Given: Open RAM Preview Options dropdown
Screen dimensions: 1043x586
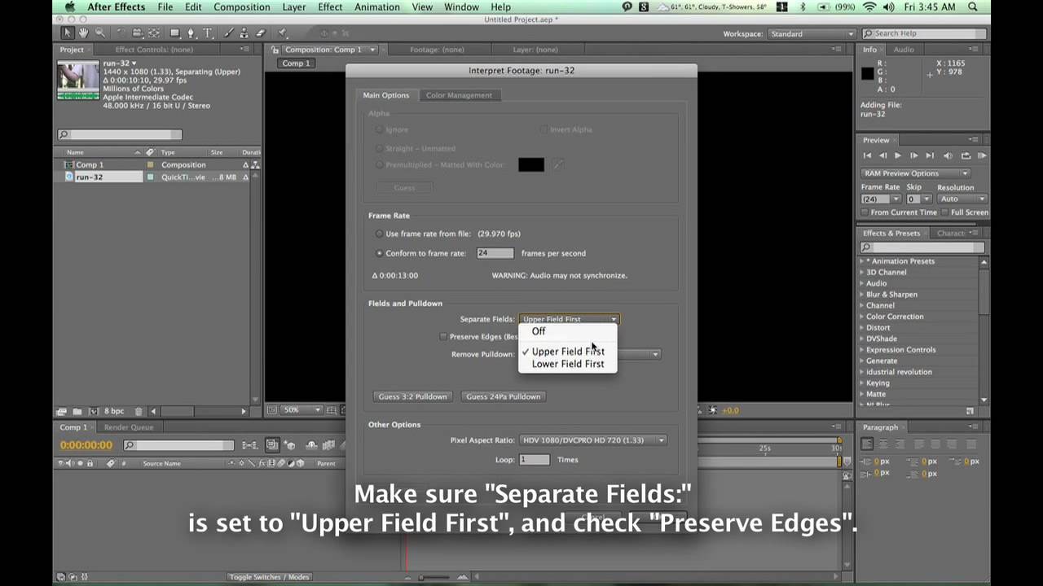Looking at the screenshot, I should [x=915, y=173].
